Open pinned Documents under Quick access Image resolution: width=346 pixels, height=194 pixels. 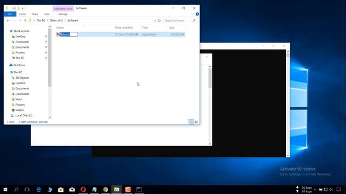(22, 47)
